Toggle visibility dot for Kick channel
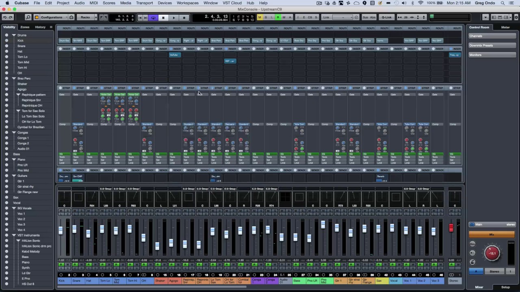 tap(6, 41)
